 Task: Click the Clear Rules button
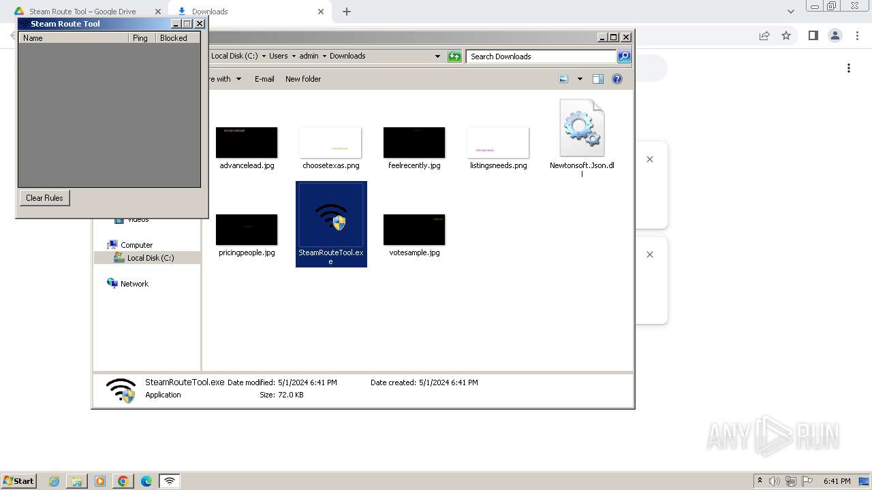[44, 198]
